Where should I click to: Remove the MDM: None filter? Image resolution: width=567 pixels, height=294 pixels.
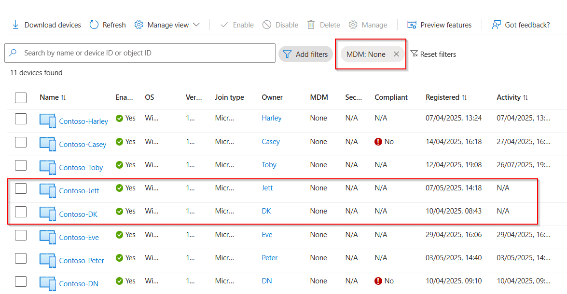396,54
